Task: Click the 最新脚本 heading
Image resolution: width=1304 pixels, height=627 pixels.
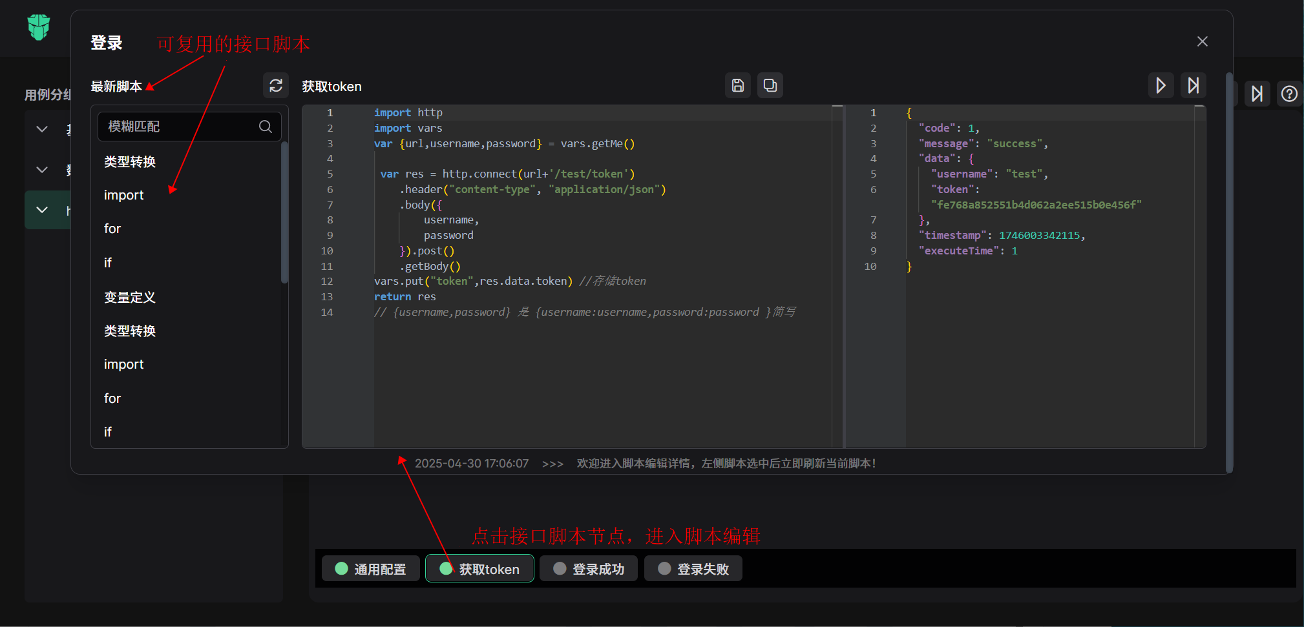Action: [116, 87]
